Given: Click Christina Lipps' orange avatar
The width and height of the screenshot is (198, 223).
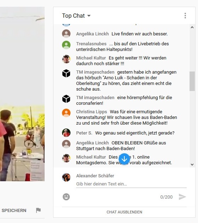Looking at the screenshot, I should tap(66, 113).
